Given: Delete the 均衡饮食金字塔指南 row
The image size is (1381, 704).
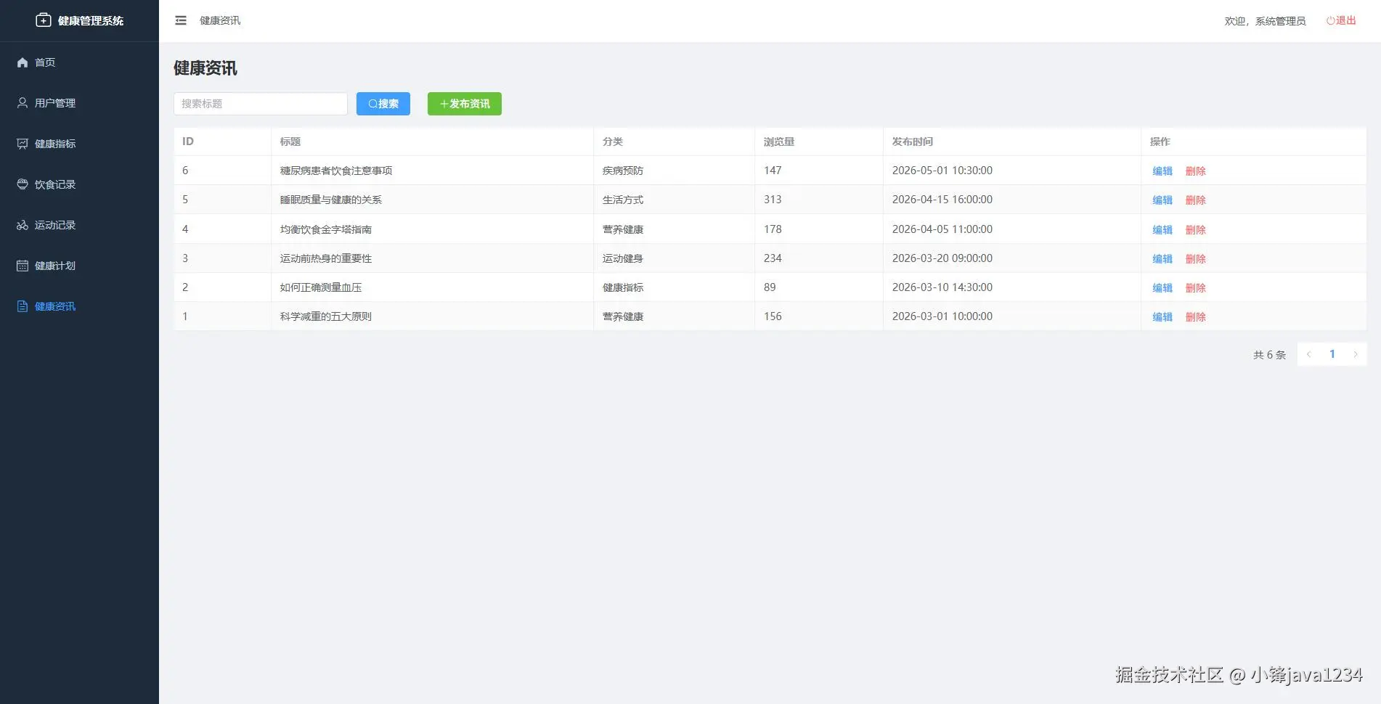Looking at the screenshot, I should pyautogui.click(x=1196, y=230).
